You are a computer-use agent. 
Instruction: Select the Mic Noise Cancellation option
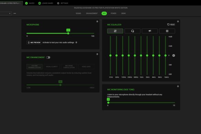tap(69, 67)
